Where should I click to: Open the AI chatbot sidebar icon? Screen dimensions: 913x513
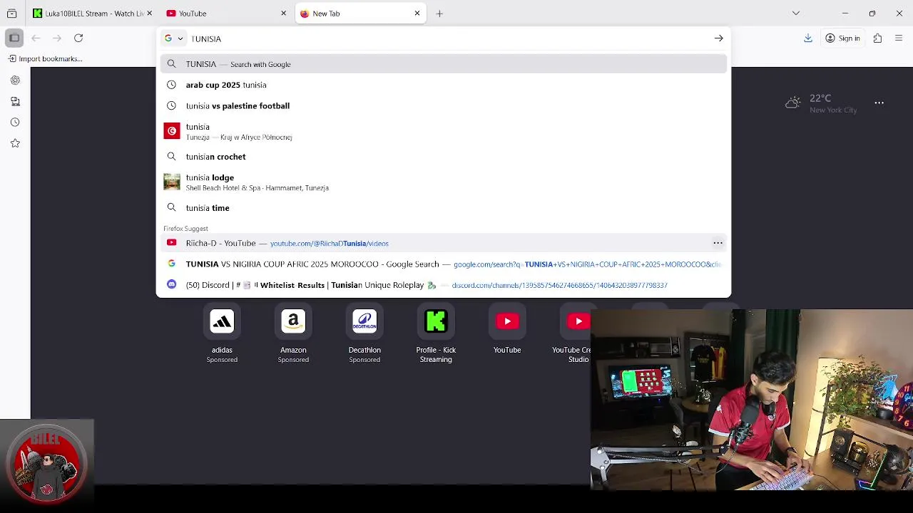15,81
